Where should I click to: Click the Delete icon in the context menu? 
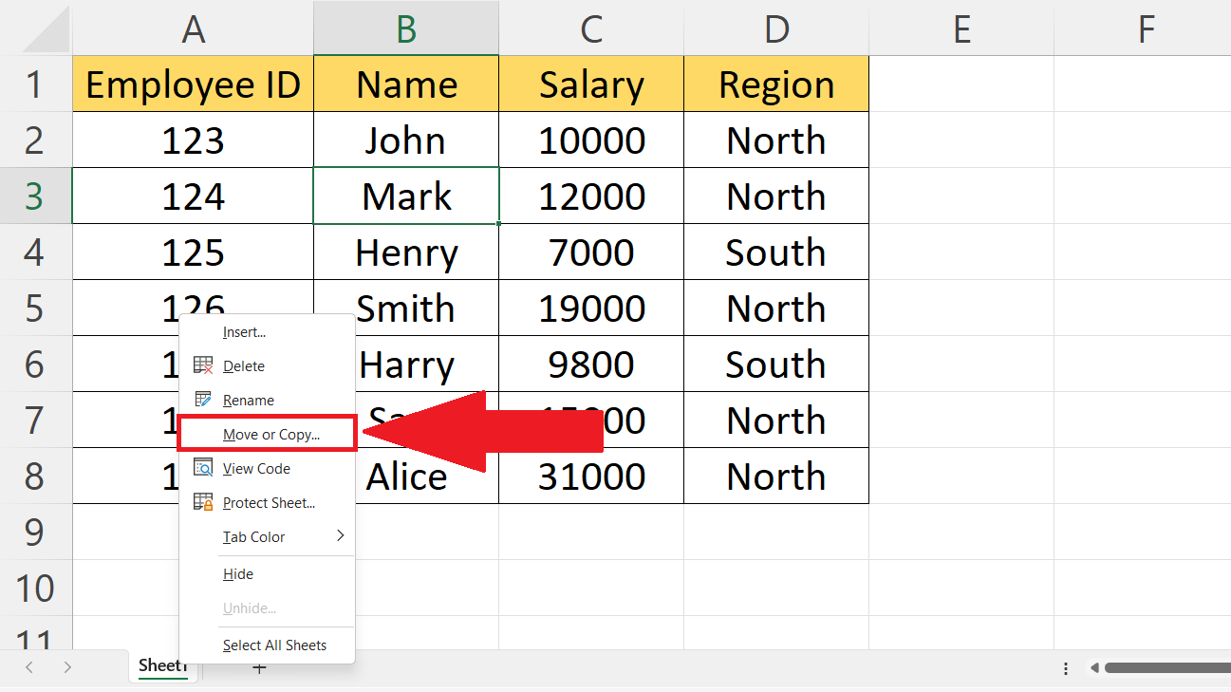click(x=202, y=365)
